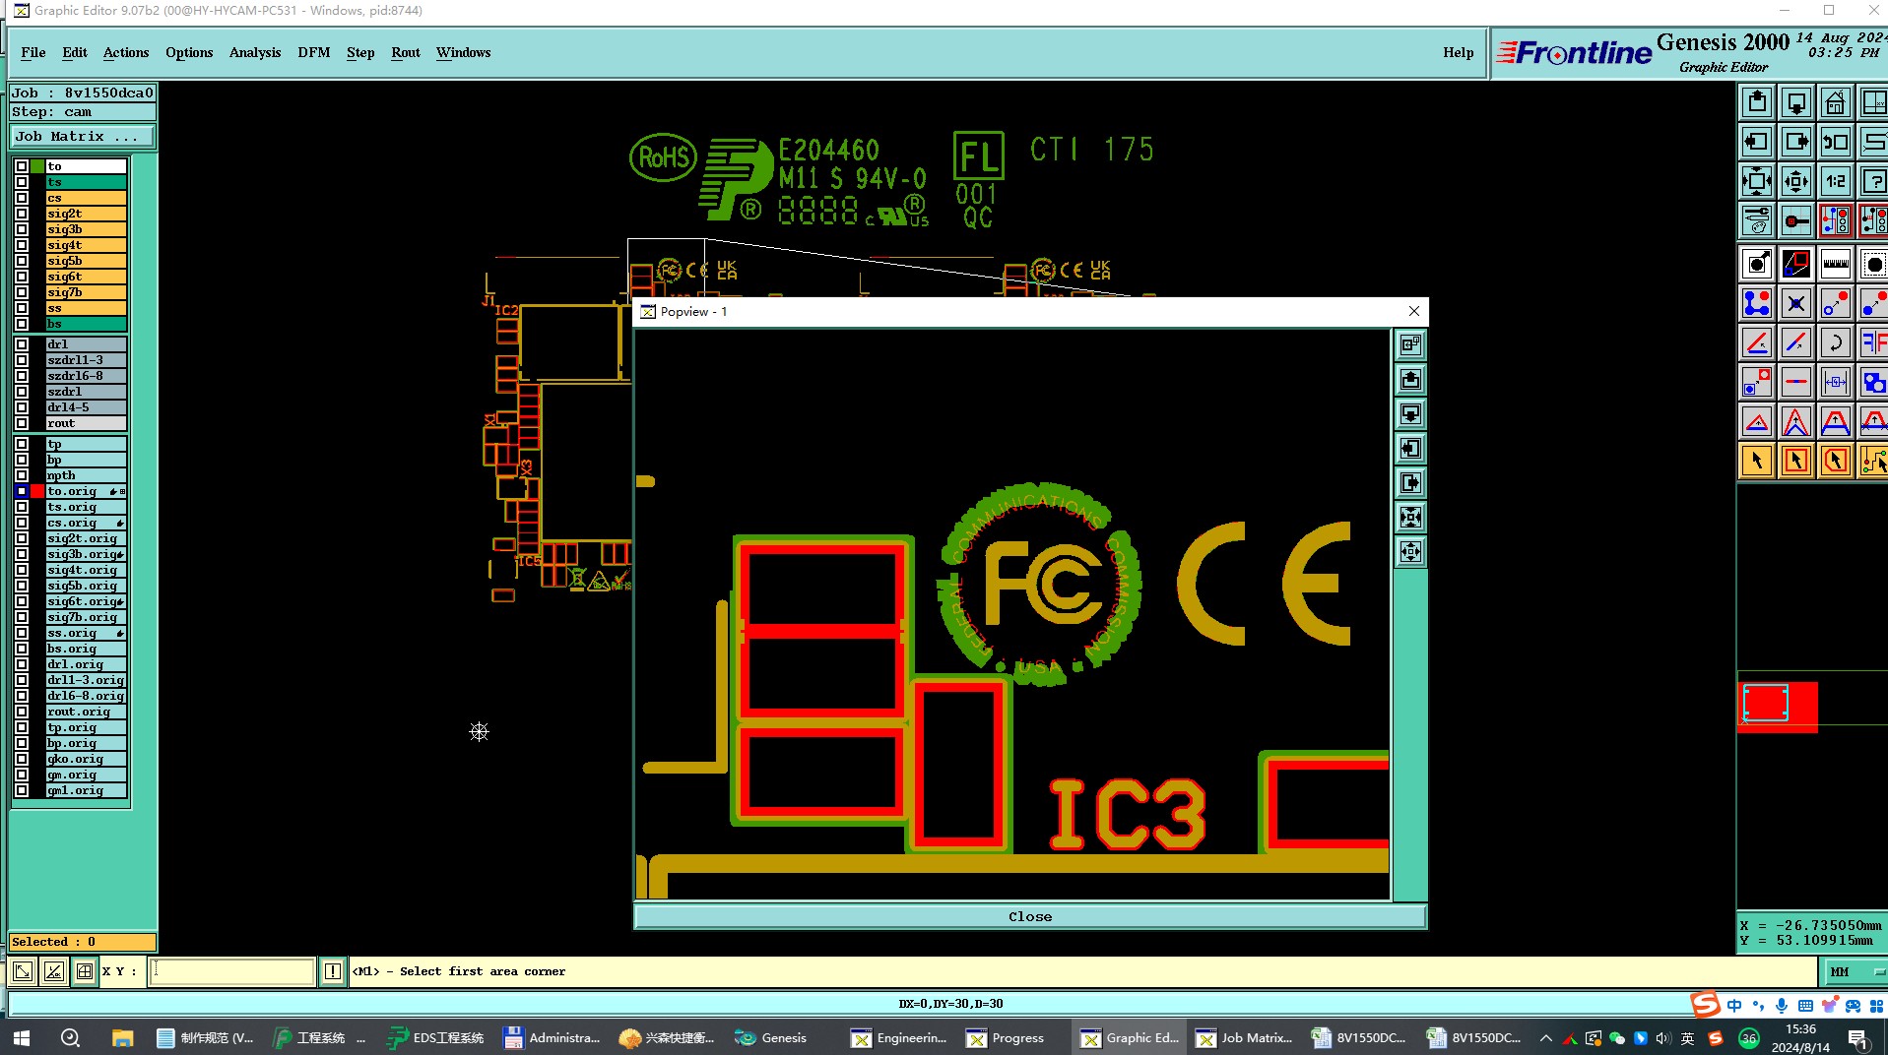
Task: Click zoom out icon in Popview window
Action: click(x=1411, y=552)
